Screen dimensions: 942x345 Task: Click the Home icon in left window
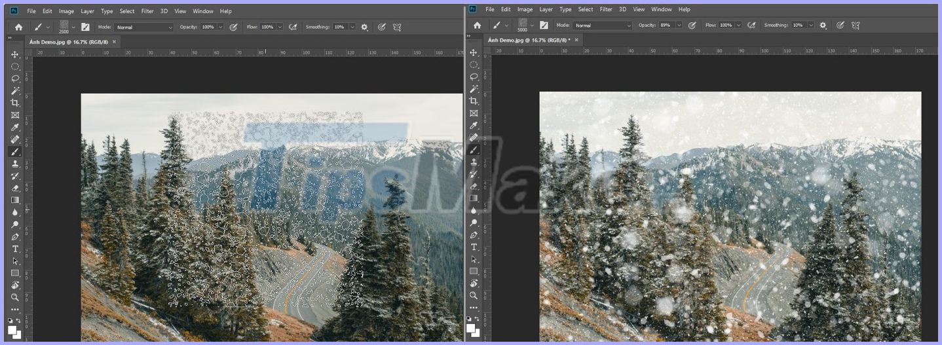[x=18, y=27]
